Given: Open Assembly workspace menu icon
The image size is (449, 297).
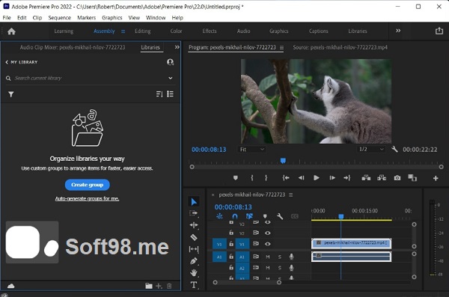Looking at the screenshot, I should pyautogui.click(x=123, y=31).
